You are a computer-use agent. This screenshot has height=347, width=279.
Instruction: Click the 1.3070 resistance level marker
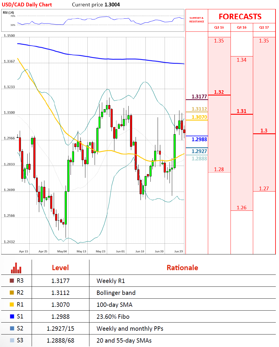click(x=199, y=117)
